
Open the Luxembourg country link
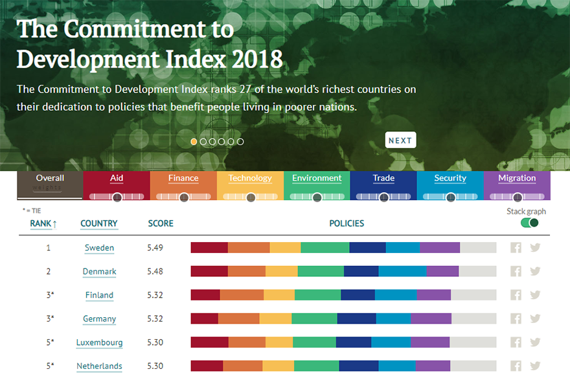pyautogui.click(x=99, y=342)
